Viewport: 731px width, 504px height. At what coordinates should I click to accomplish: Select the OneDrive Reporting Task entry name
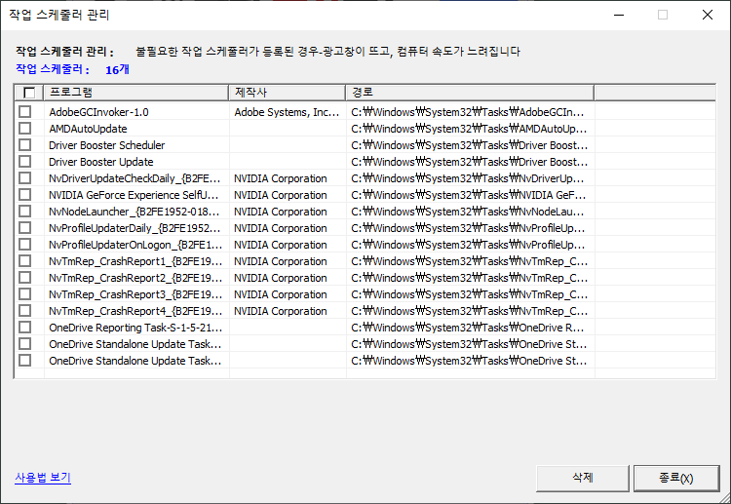click(x=135, y=328)
